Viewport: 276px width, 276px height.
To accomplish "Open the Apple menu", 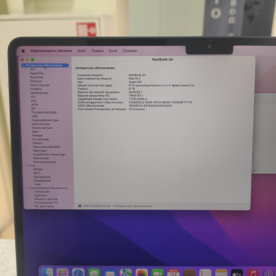I will (x=23, y=50).
